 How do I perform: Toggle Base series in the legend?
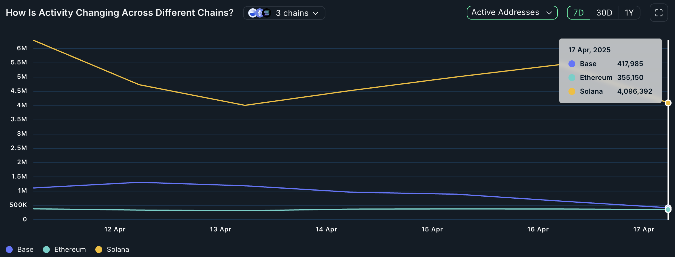coord(20,250)
